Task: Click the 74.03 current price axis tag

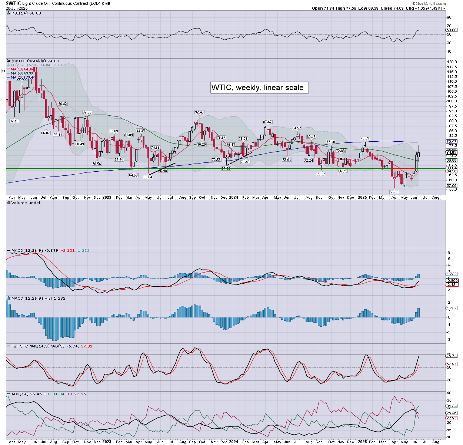Action: pyautogui.click(x=452, y=152)
